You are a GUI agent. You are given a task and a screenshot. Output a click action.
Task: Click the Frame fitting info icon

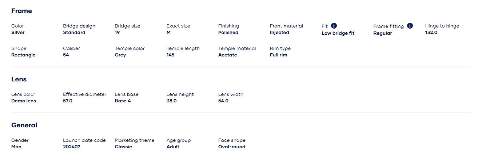410,26
